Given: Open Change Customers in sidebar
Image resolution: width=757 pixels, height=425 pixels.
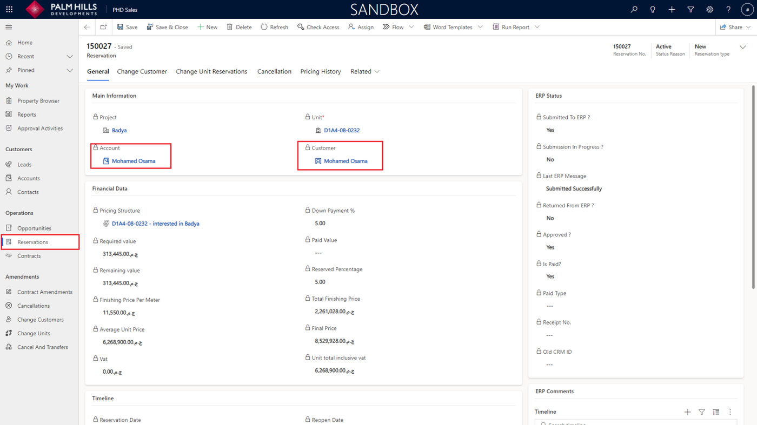Looking at the screenshot, I should coord(39,320).
